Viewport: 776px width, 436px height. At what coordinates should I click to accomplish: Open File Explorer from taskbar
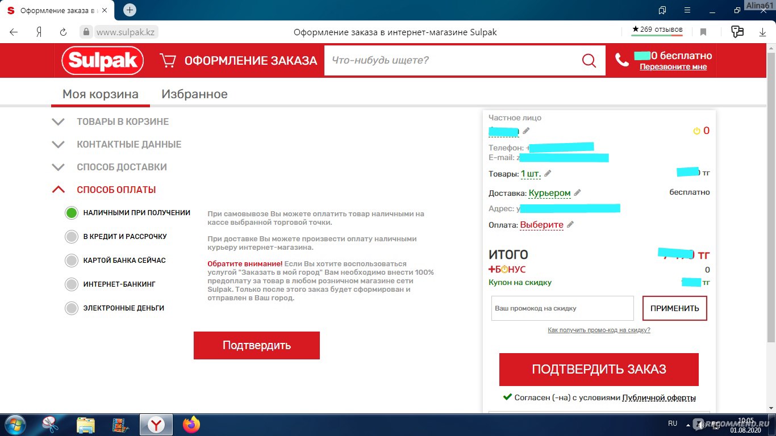[x=86, y=425]
